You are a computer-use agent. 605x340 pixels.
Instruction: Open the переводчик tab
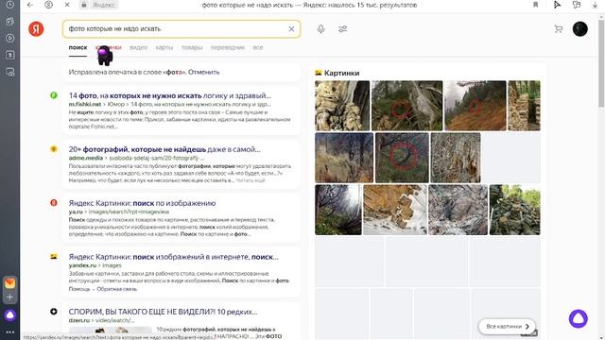pos(228,47)
